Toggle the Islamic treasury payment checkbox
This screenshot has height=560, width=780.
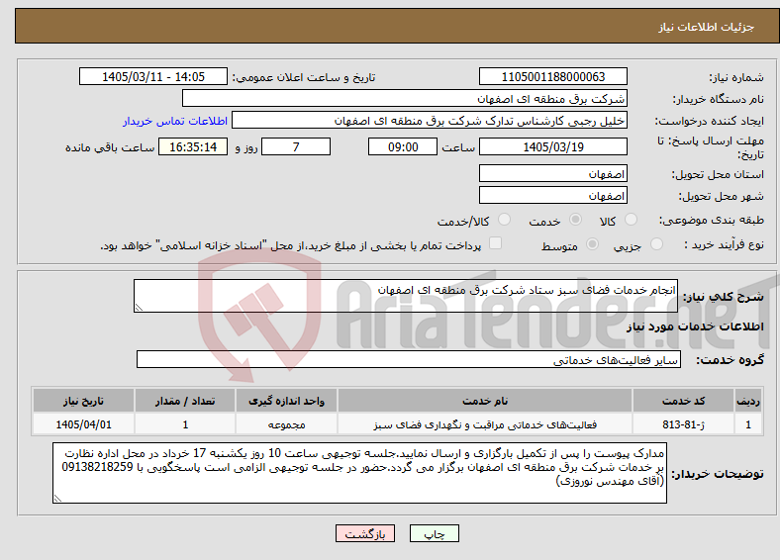tap(496, 243)
